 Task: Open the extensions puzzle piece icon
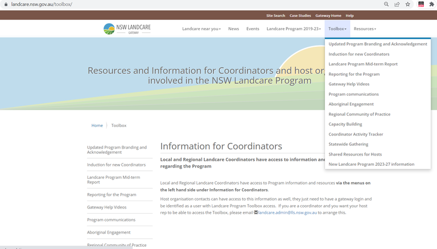click(x=432, y=4)
